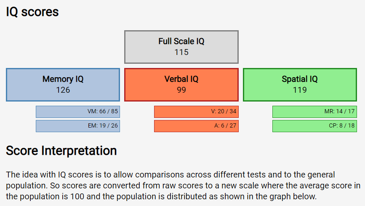365x206 pixels.
Task: Click the Memory IQ score 126
Action: click(63, 90)
